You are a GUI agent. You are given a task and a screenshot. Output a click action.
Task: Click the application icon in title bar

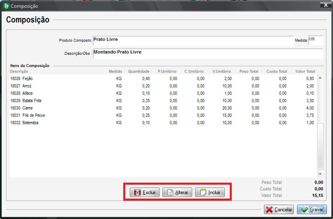click(6, 6)
